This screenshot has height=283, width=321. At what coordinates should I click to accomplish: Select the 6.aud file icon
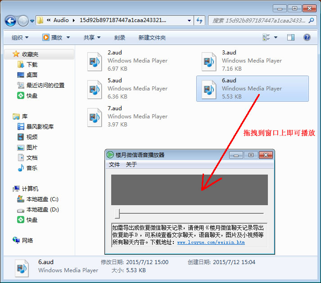[x=208, y=90]
